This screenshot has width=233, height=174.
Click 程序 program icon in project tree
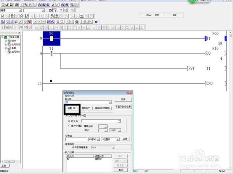9,41
